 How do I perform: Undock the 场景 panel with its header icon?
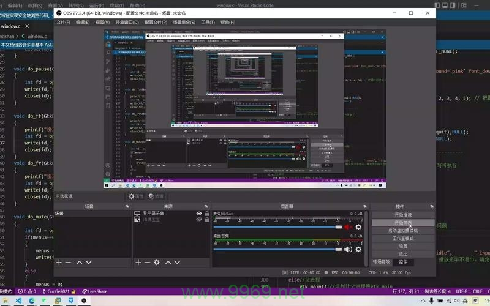pos(127,206)
